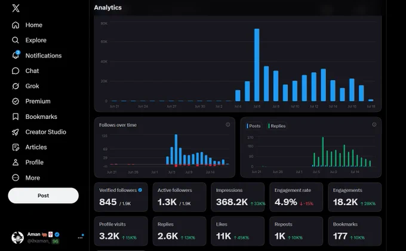Click the Profile text link
Screen dimensions: 406x251
(x=35, y=163)
